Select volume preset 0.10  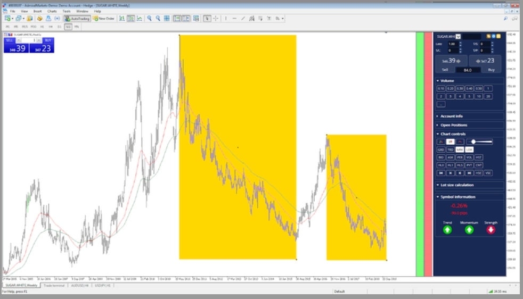point(441,88)
